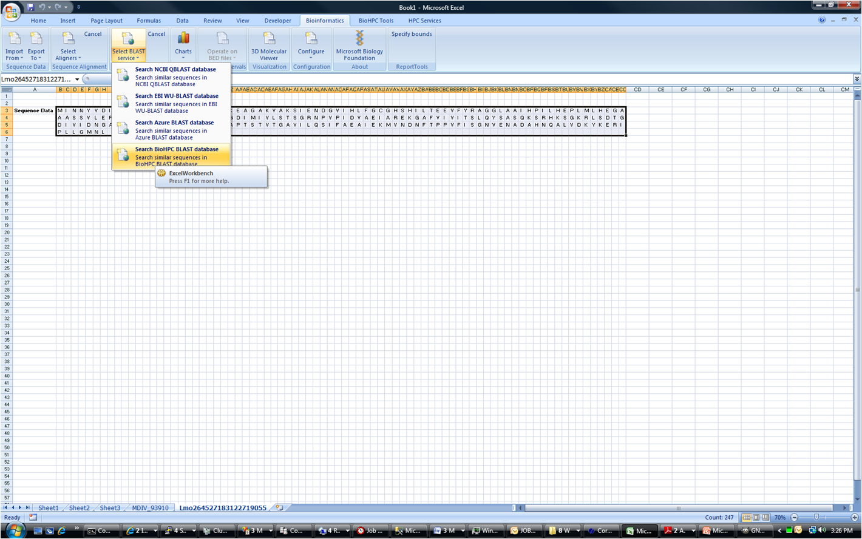Switch to Sheet1 tab
The height and width of the screenshot is (539, 862).
coord(49,508)
